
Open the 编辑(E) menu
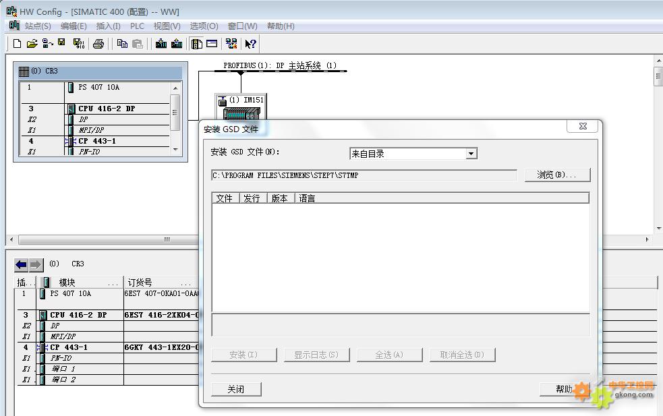click(74, 26)
